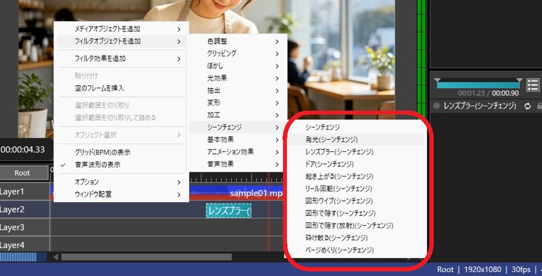The image size is (542, 276).
Task: Select Layer1 header
Action: coord(24,192)
